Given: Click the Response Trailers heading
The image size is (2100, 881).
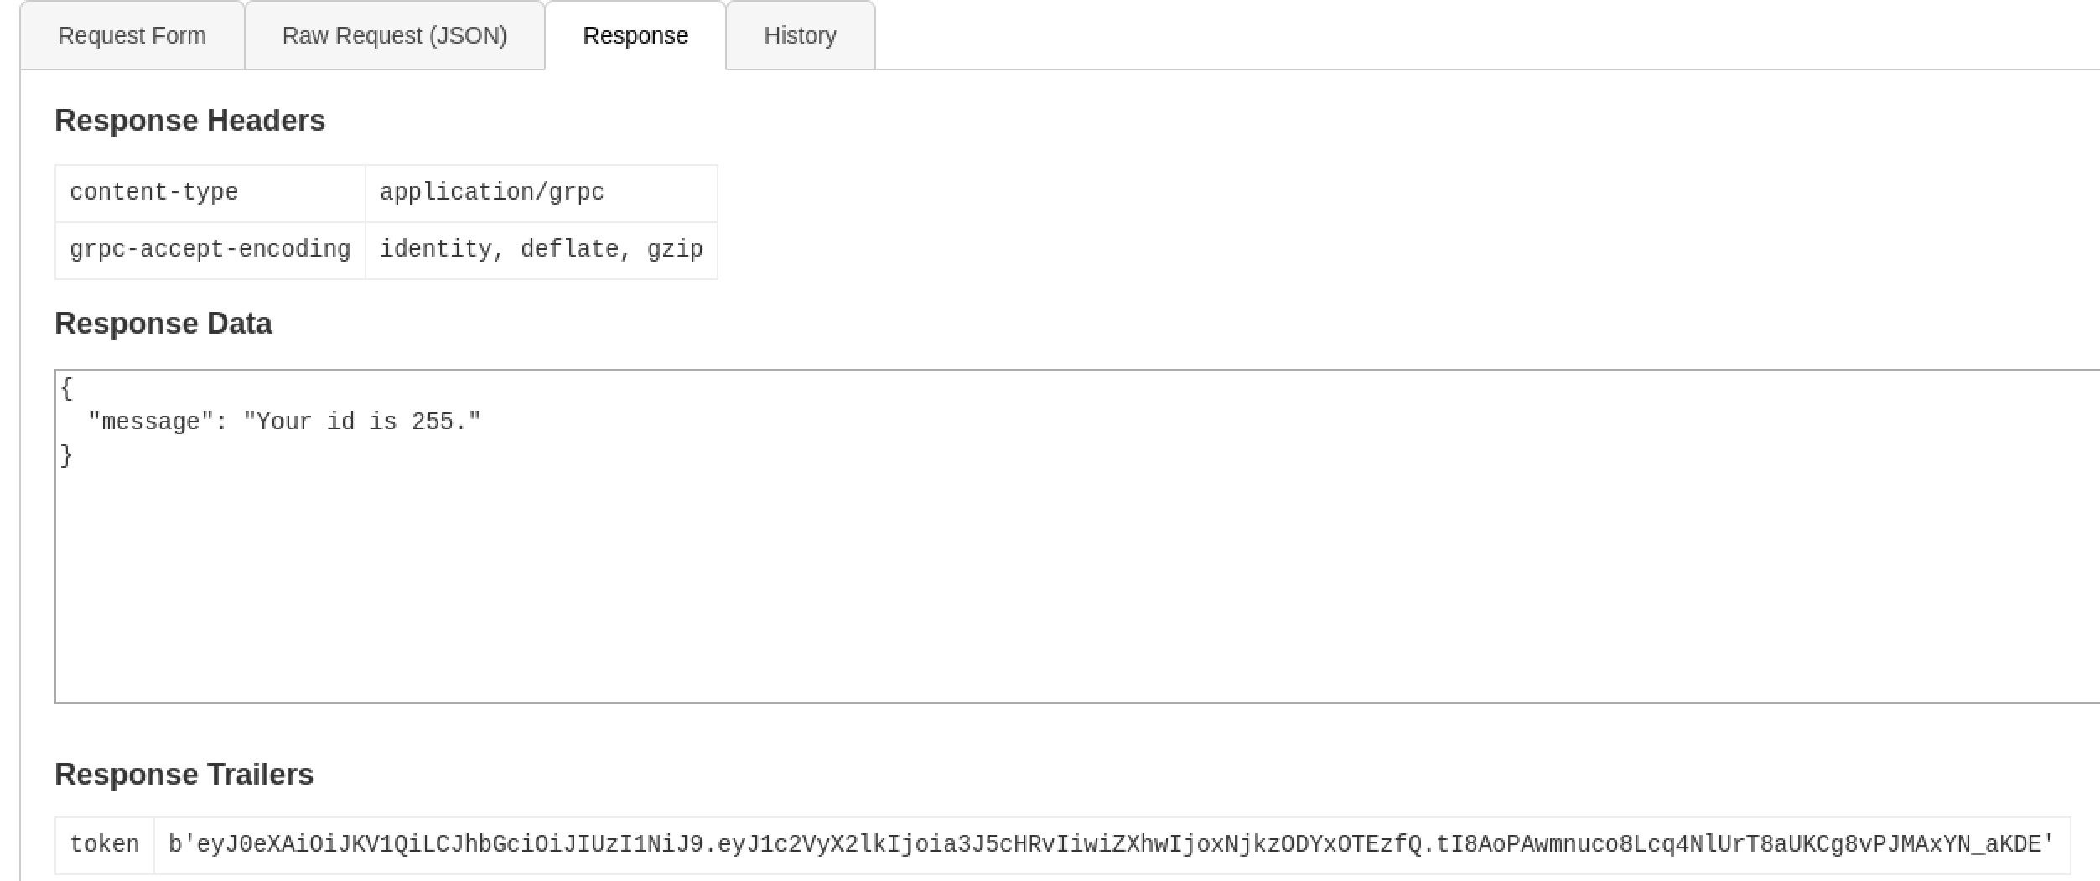Looking at the screenshot, I should (x=184, y=775).
